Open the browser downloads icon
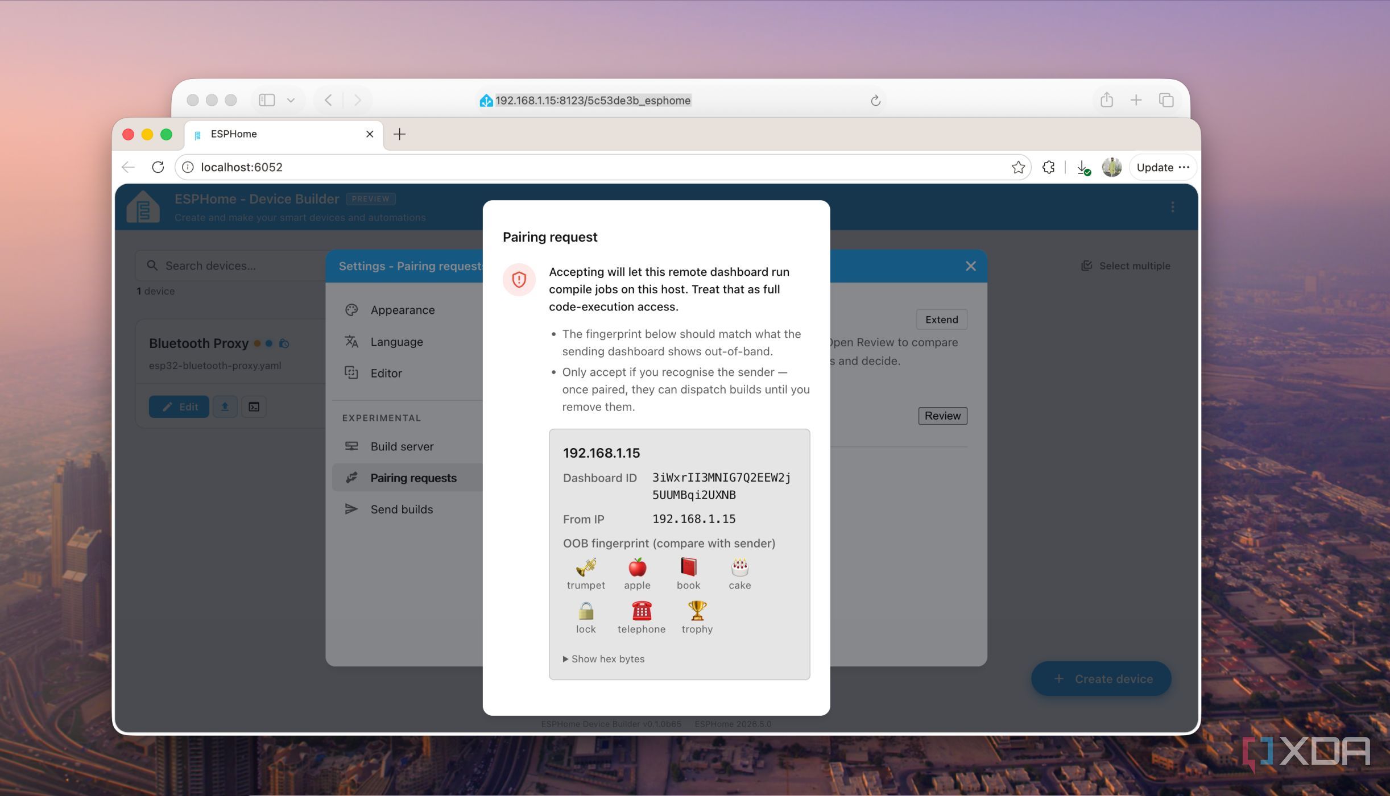The width and height of the screenshot is (1390, 796). [x=1083, y=168]
